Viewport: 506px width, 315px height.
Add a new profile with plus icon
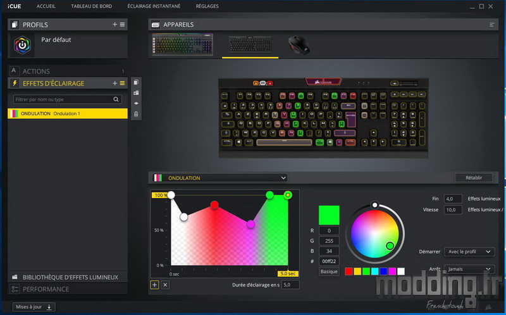point(114,25)
